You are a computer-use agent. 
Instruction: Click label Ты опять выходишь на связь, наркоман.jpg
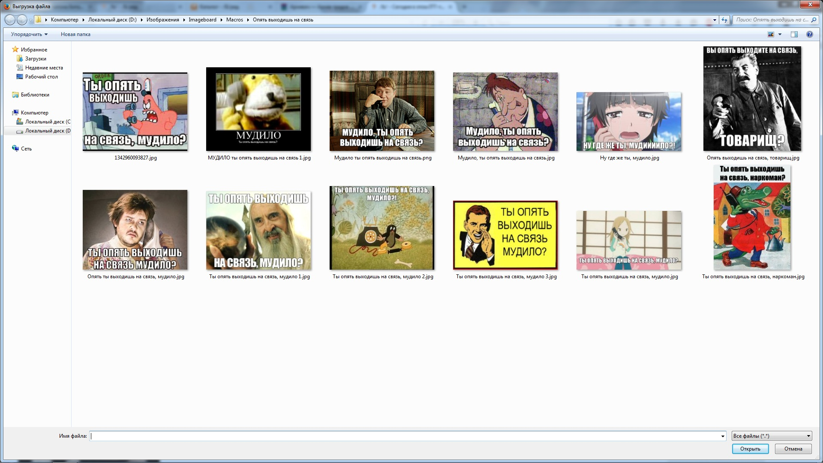point(753,277)
